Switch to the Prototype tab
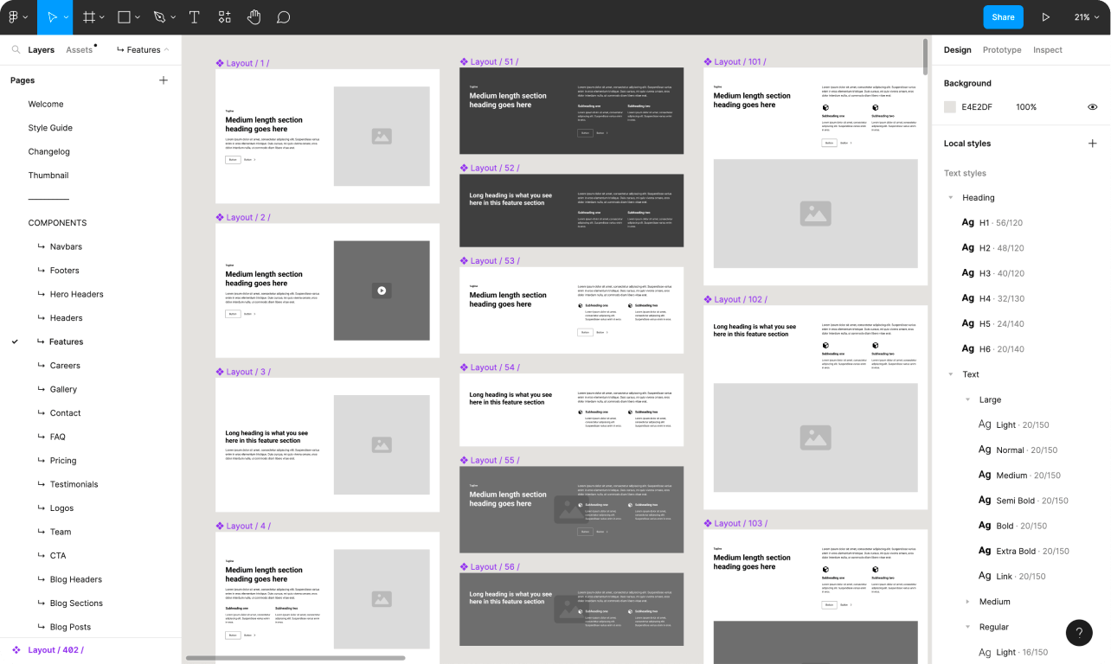 coord(1001,50)
